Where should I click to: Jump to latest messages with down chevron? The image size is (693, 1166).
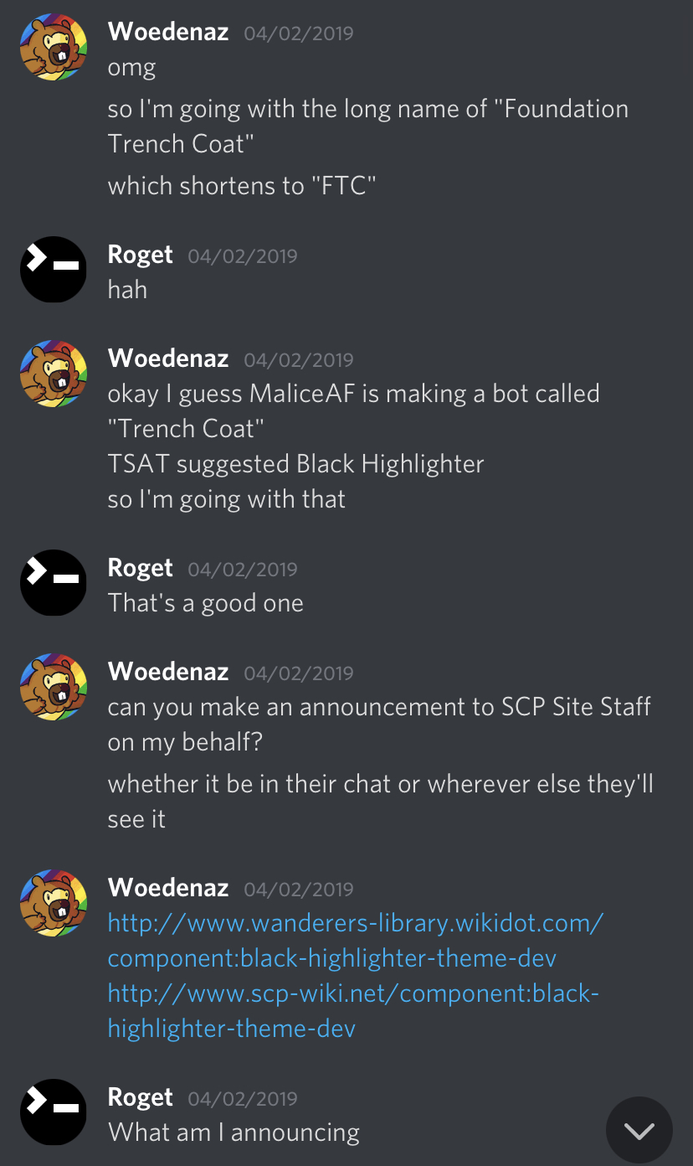click(x=639, y=1131)
